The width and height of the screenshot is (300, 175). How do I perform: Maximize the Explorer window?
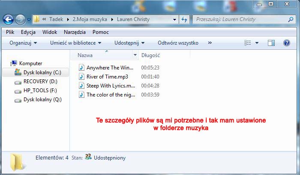[271, 4]
